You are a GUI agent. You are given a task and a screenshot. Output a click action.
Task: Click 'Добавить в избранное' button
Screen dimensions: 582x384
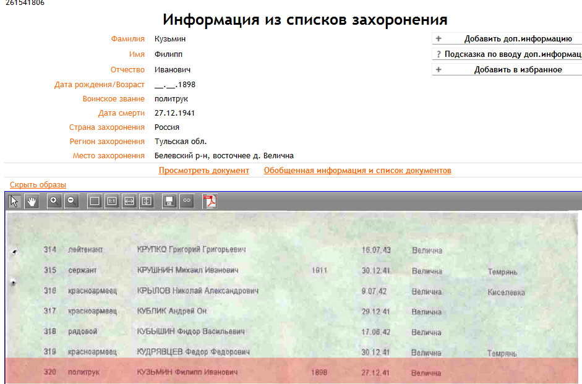[507, 70]
